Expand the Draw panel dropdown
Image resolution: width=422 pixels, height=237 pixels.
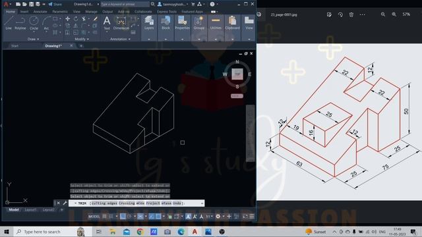(x=34, y=39)
